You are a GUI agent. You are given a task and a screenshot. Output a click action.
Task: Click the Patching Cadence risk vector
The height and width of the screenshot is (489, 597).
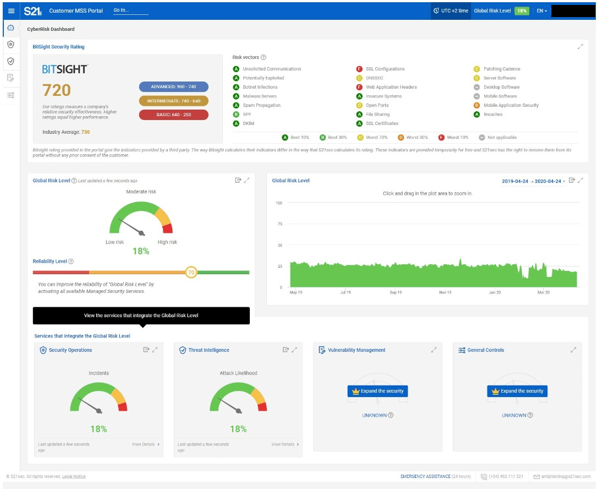(502, 69)
